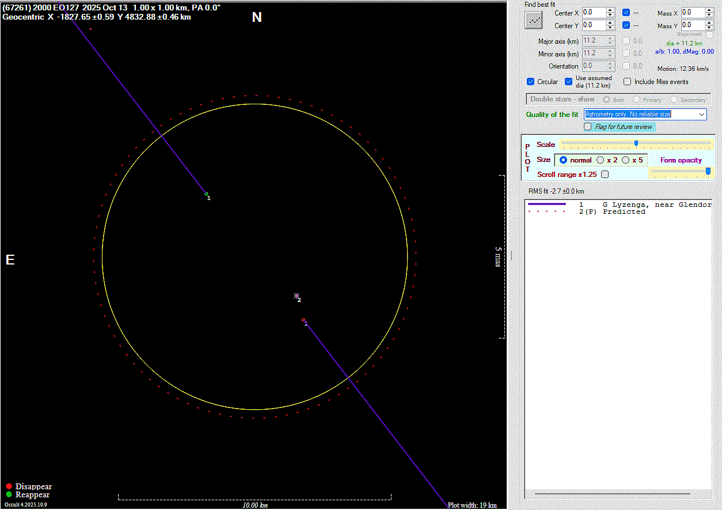Select the normal plot size radio
Screen dimensions: 722x510
563,160
